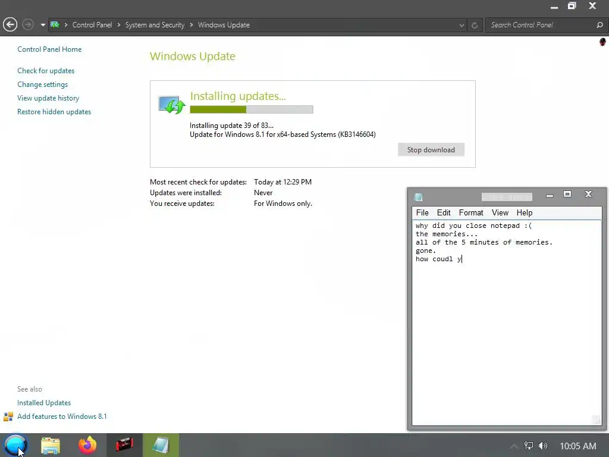Click the update installation progress bar
This screenshot has width=609, height=457.
coord(252,109)
